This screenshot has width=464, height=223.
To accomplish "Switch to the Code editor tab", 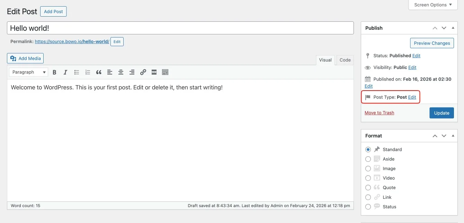I will [x=345, y=60].
